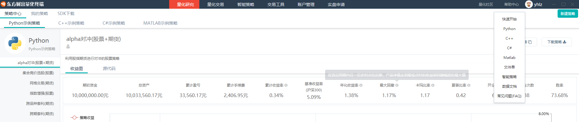Click the 33,560.17元 cumulative profit value
The width and height of the screenshot is (579, 122).
(x=193, y=95)
